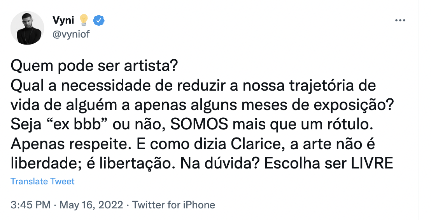
Task: Open the Twitter for iPhone source link
Action: coord(173,205)
